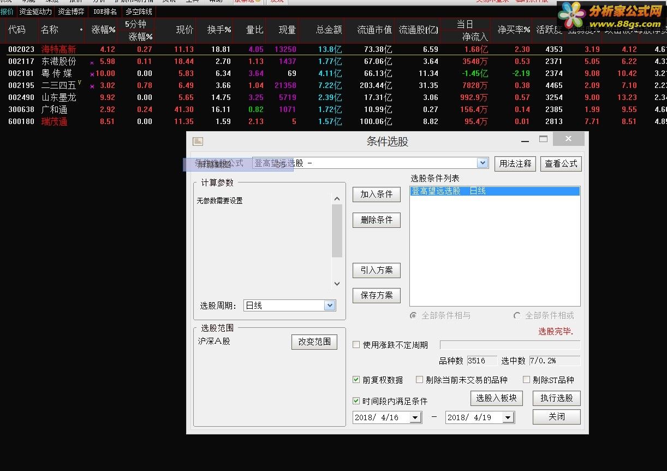Image resolution: width=667 pixels, height=471 pixels.
Task: Click 改变范围 button
Action: point(314,342)
